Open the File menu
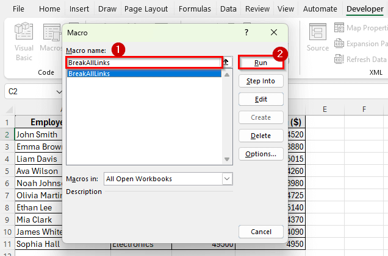The width and height of the screenshot is (388, 256). click(x=18, y=9)
